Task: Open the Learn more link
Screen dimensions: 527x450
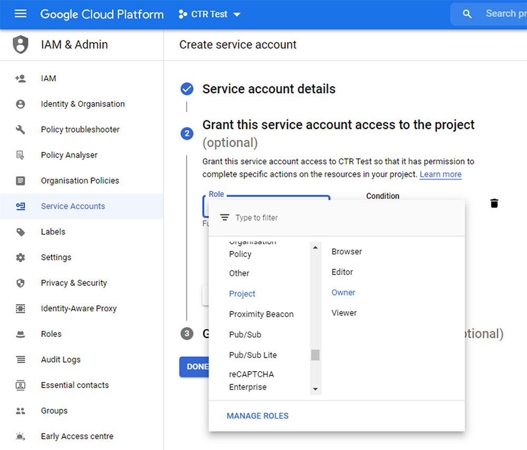Action: click(440, 174)
